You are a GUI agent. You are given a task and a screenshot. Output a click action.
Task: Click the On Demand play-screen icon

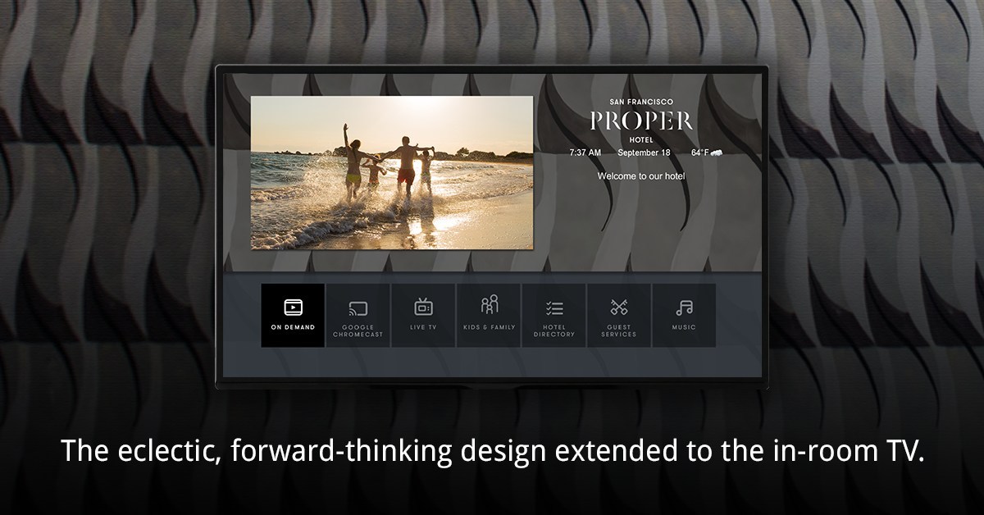tap(293, 308)
